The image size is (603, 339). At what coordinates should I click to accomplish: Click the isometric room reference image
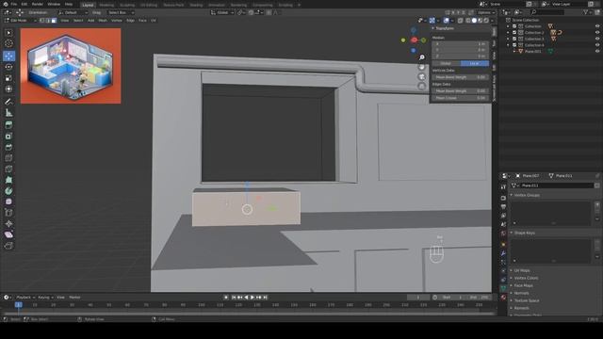pos(71,66)
